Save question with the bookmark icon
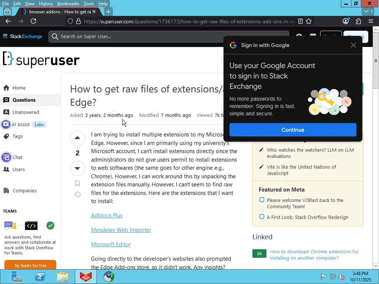 77,183
